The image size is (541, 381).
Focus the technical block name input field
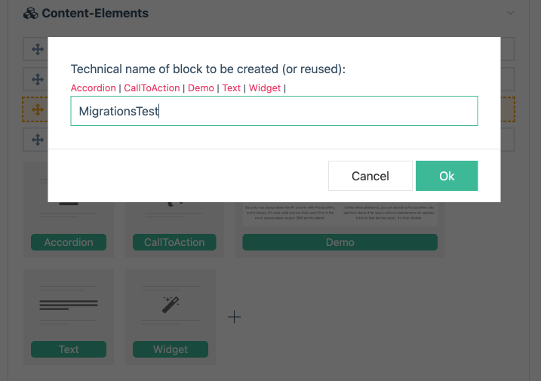(x=274, y=111)
